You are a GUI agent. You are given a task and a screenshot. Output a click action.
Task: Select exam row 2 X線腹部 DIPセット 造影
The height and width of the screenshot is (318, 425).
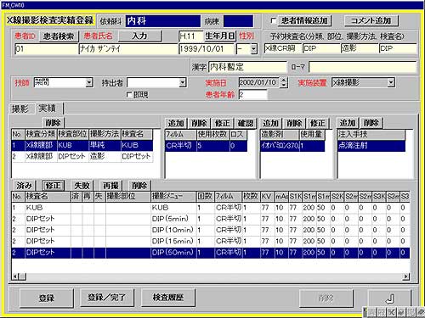click(82, 156)
